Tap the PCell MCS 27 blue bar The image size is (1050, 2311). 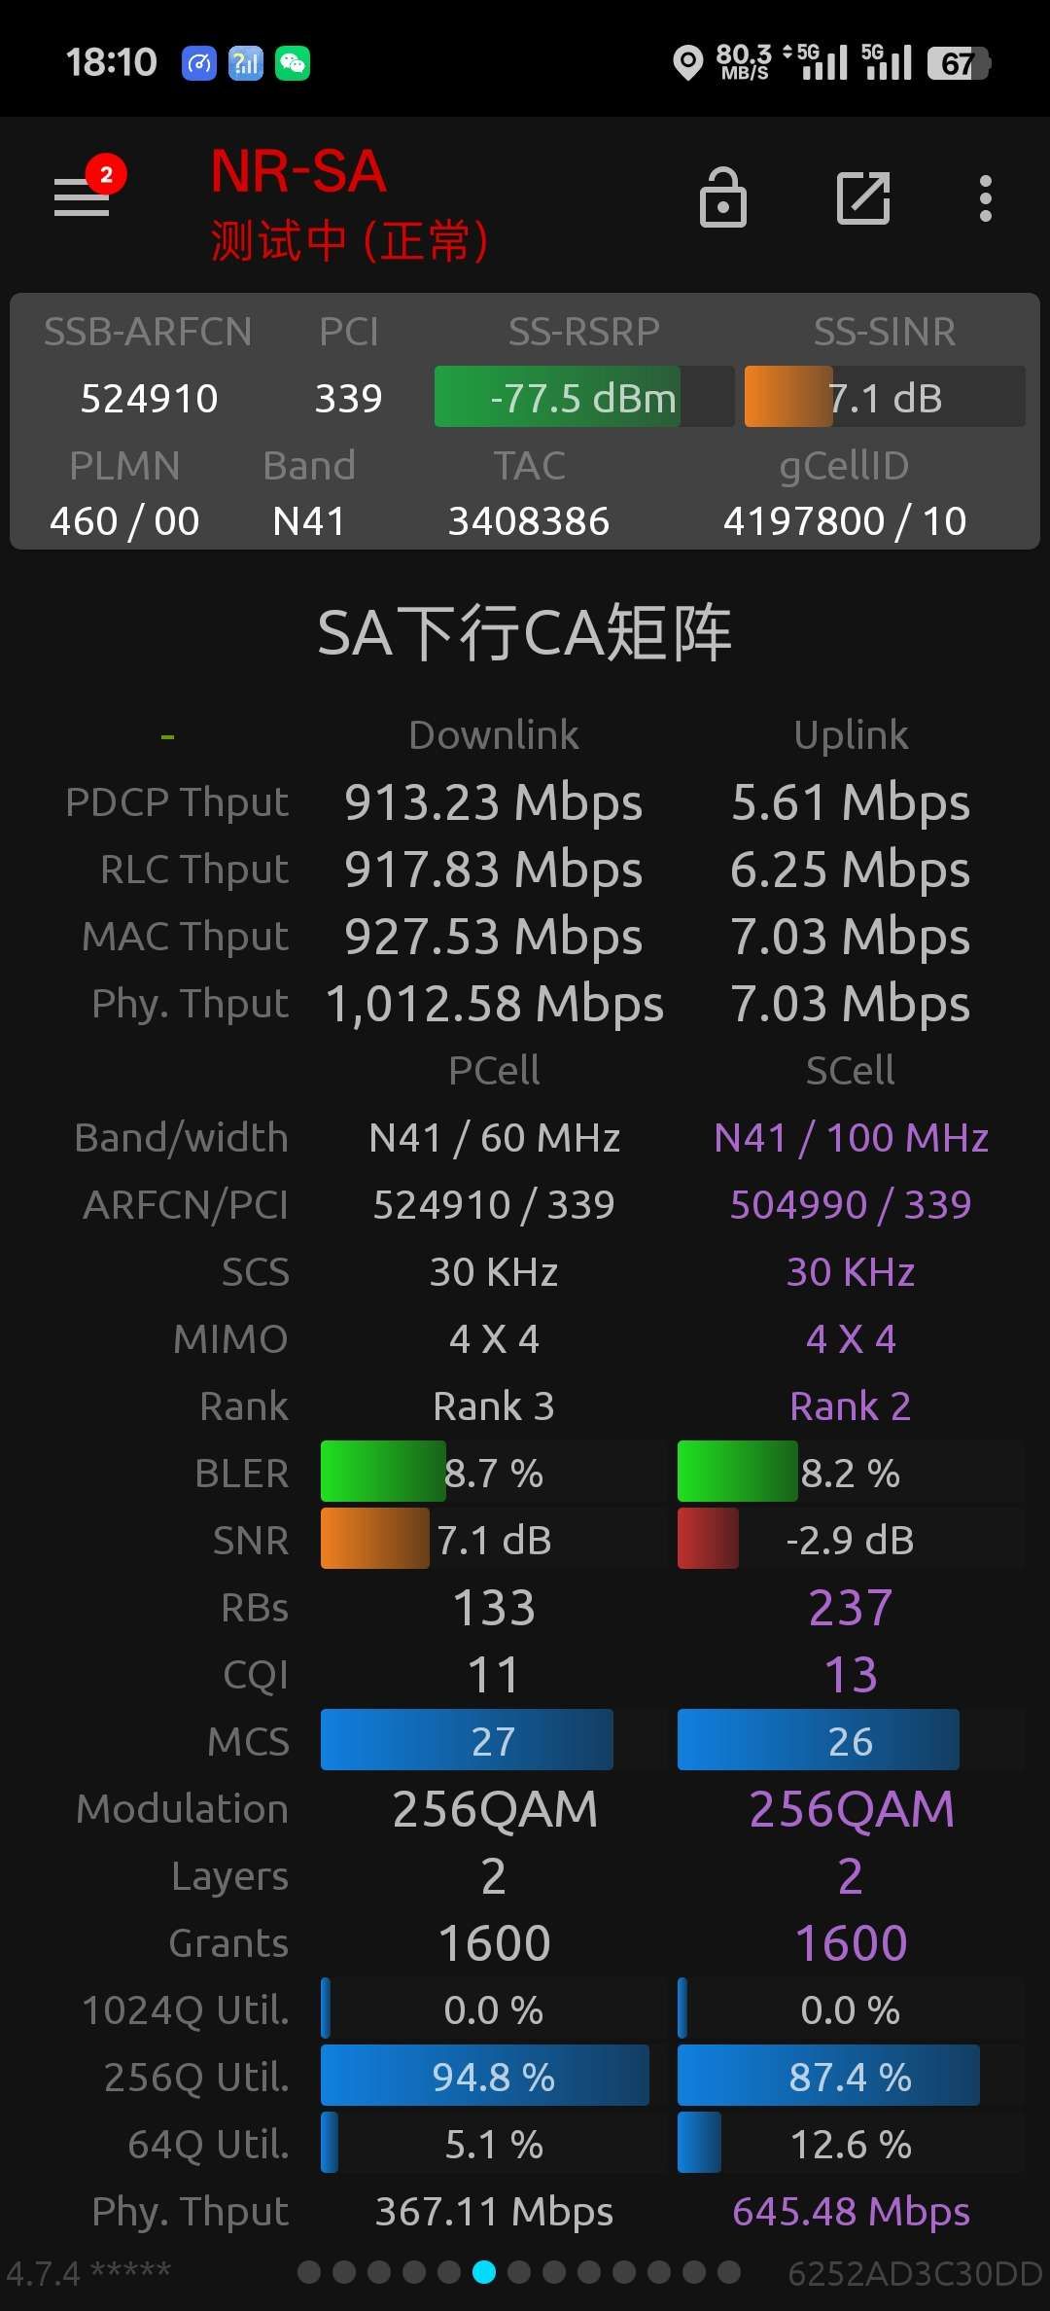point(467,1740)
